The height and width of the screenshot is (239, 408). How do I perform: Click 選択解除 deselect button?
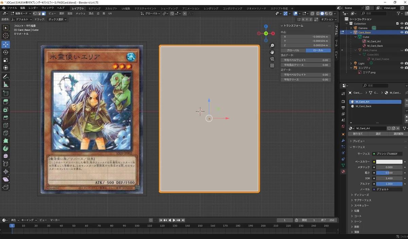(398, 134)
